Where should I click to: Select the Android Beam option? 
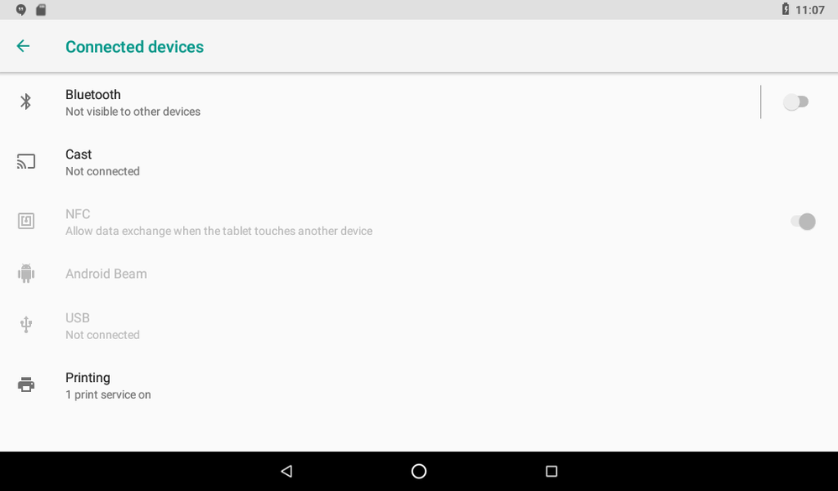[419, 274]
